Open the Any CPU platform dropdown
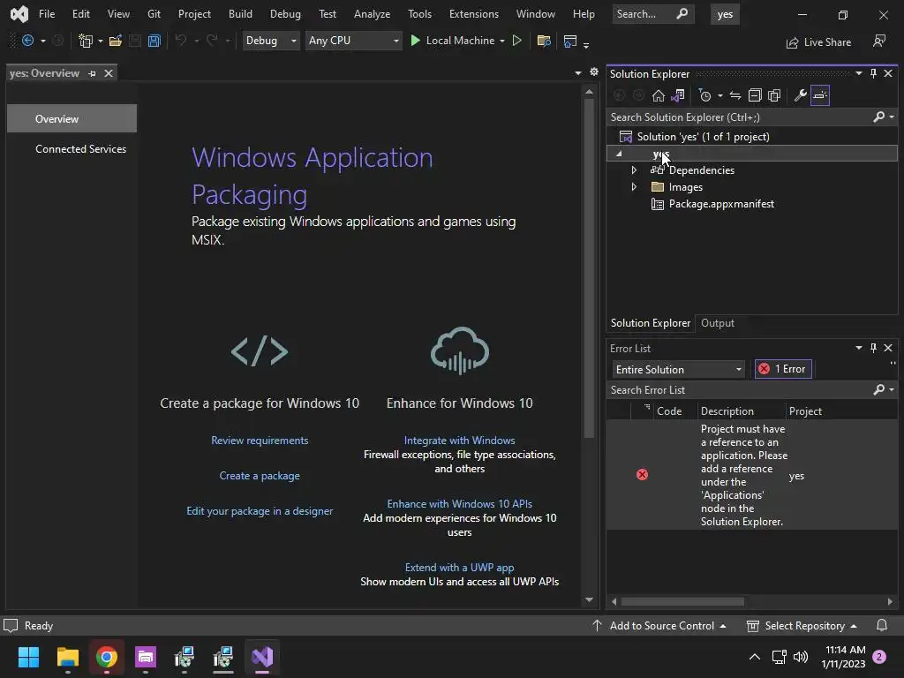 [x=353, y=41]
